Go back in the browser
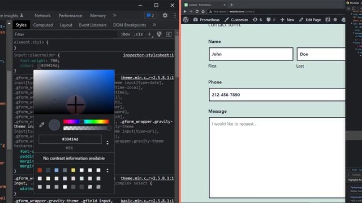 185,11
